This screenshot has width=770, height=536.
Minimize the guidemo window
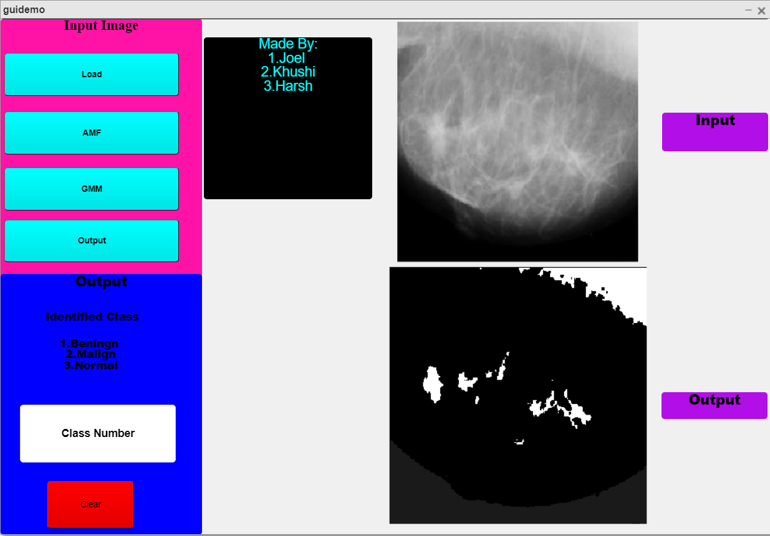coord(747,10)
